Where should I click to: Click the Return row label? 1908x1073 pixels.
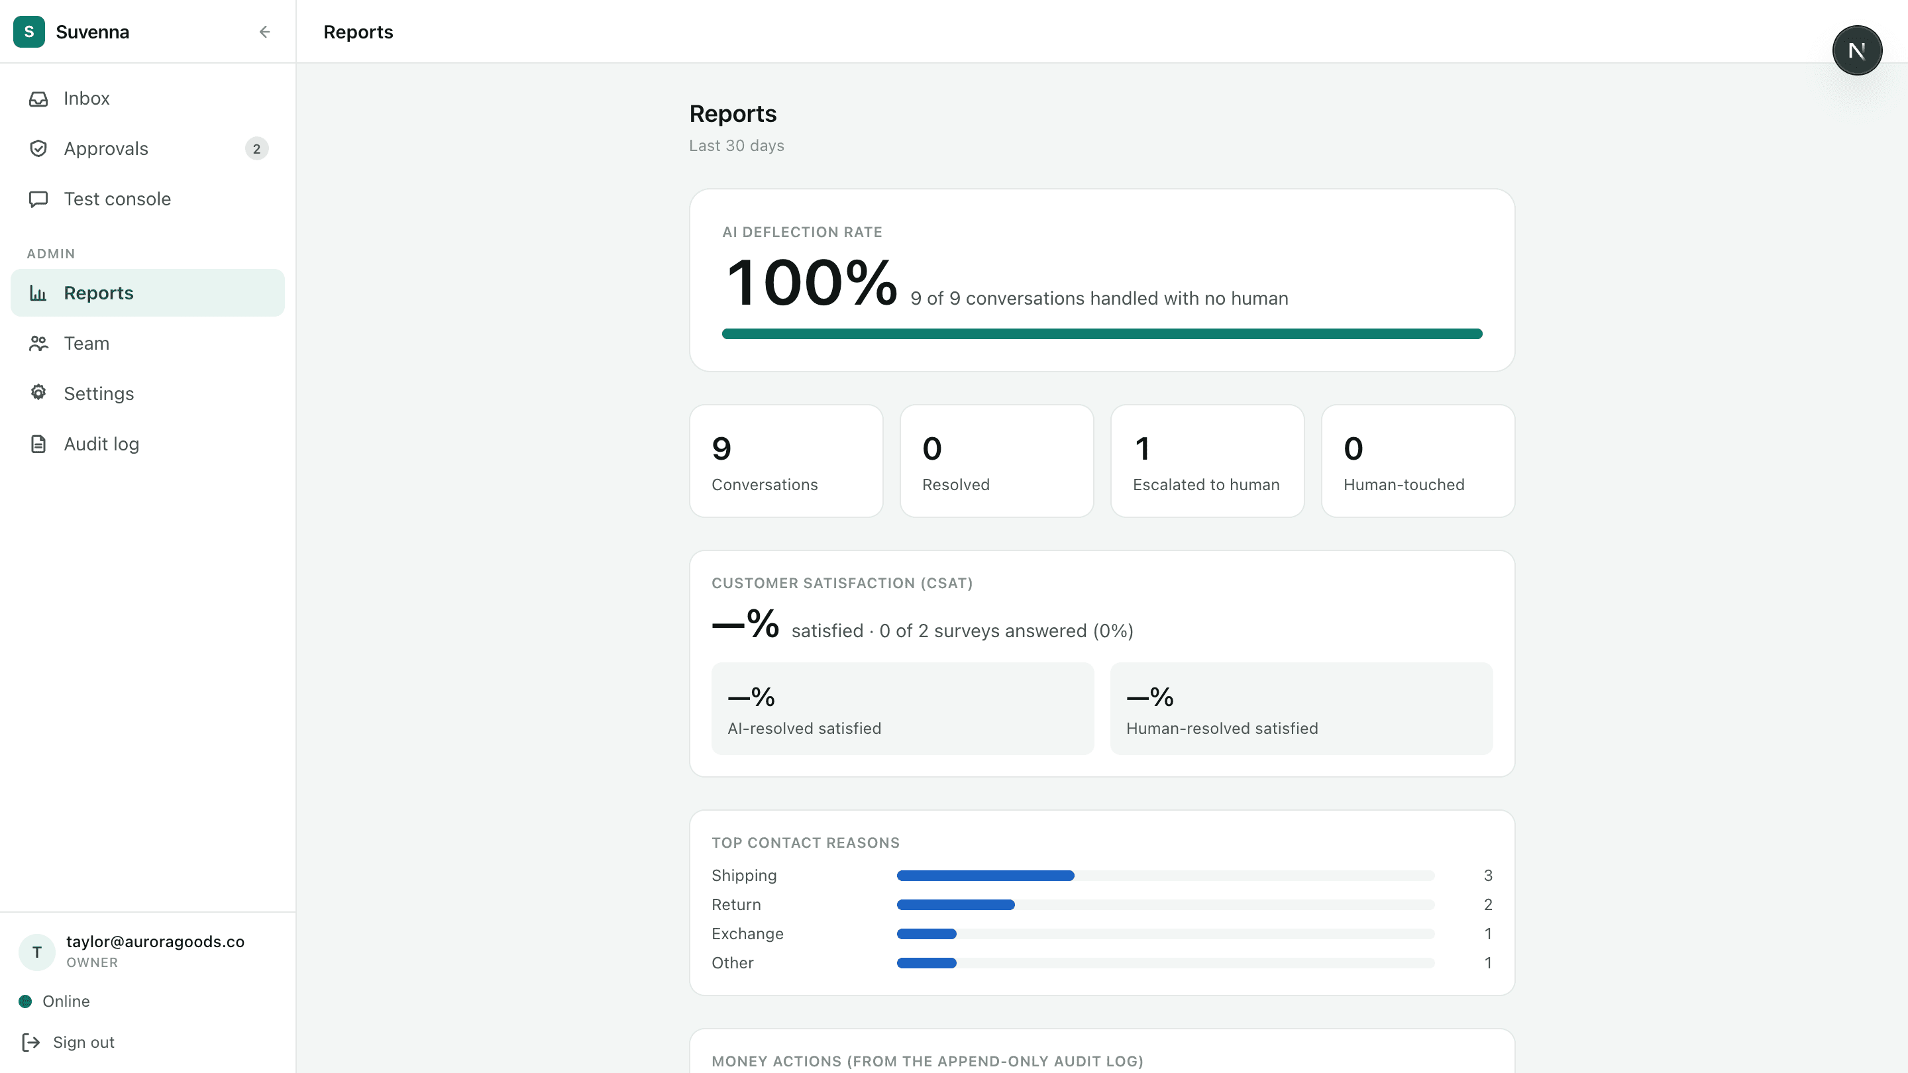735,905
